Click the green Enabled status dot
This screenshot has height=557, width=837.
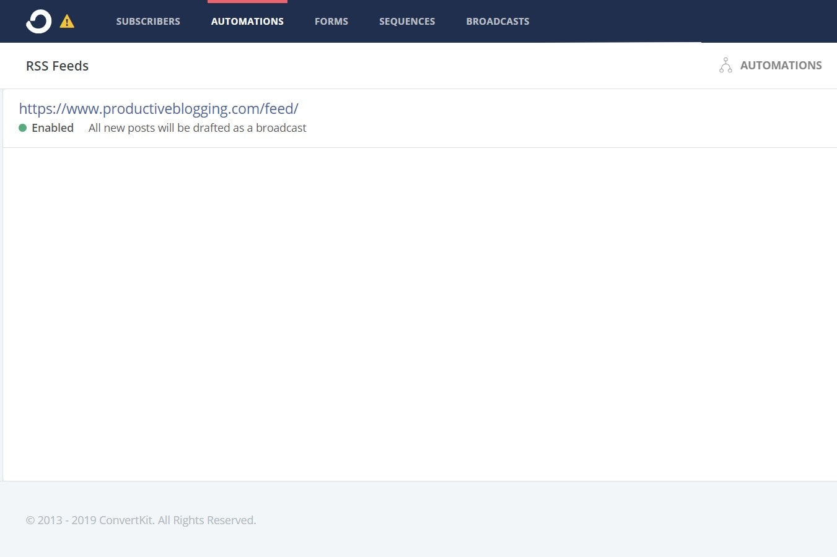pos(23,128)
